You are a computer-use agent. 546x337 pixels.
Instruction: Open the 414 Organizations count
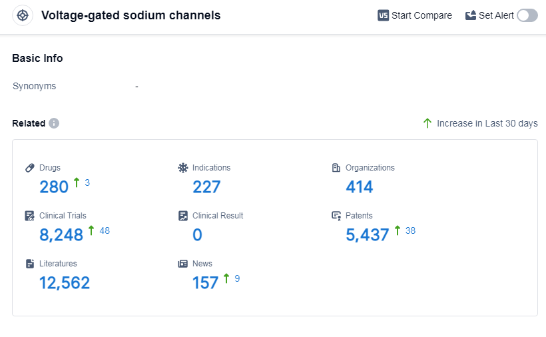coord(360,187)
